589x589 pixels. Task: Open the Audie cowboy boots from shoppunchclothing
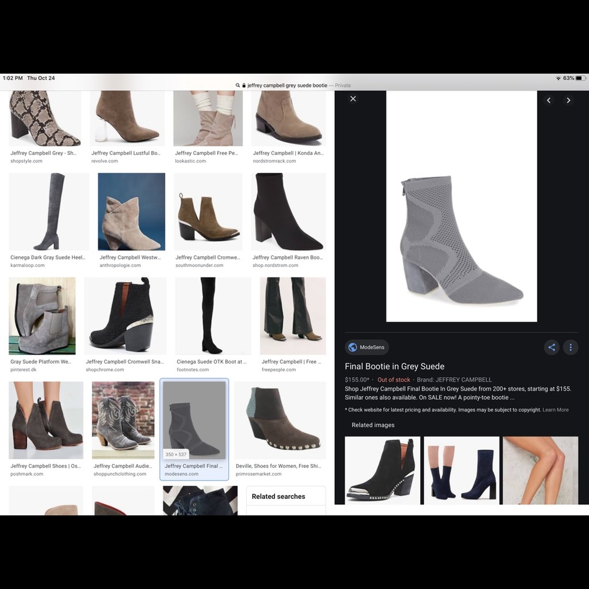coord(123,420)
